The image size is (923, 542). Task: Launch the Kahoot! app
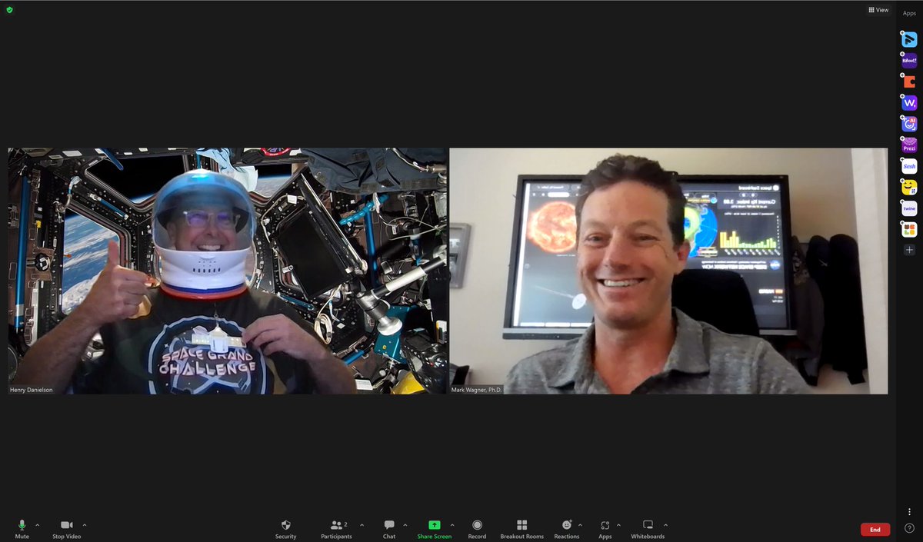[909, 60]
